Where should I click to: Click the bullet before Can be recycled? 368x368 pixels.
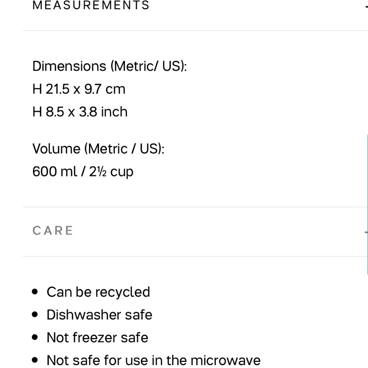coord(35,292)
